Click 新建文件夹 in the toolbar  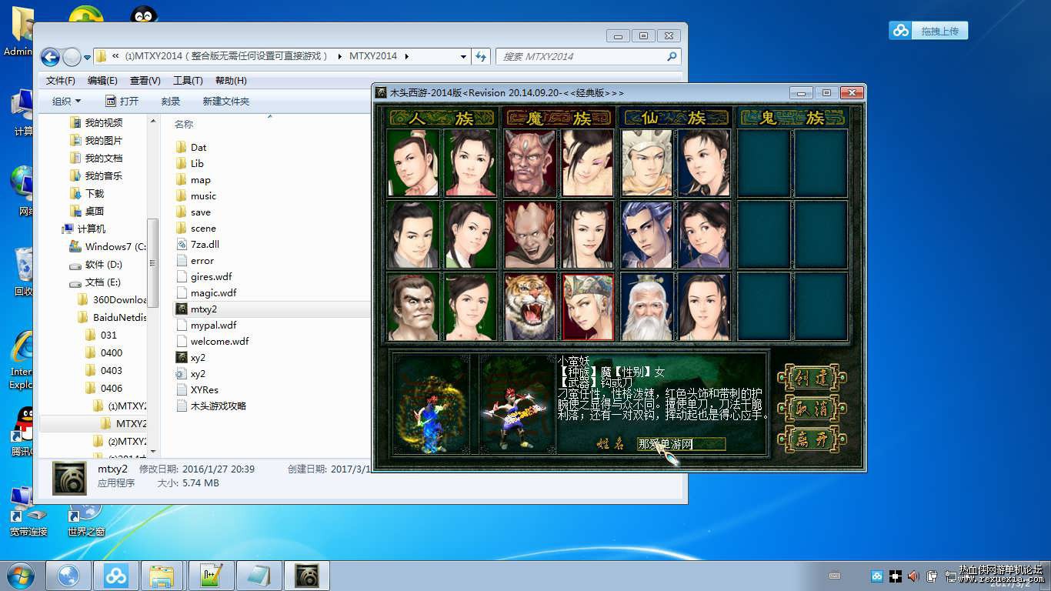pos(226,101)
